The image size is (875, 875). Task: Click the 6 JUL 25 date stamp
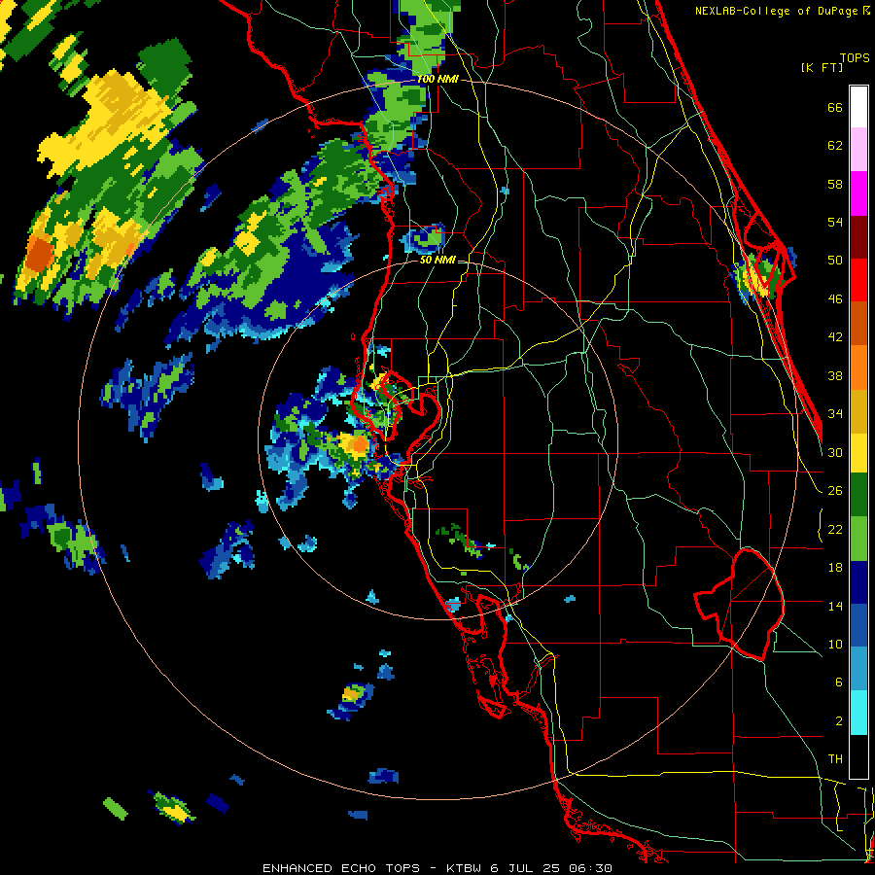pos(526,868)
